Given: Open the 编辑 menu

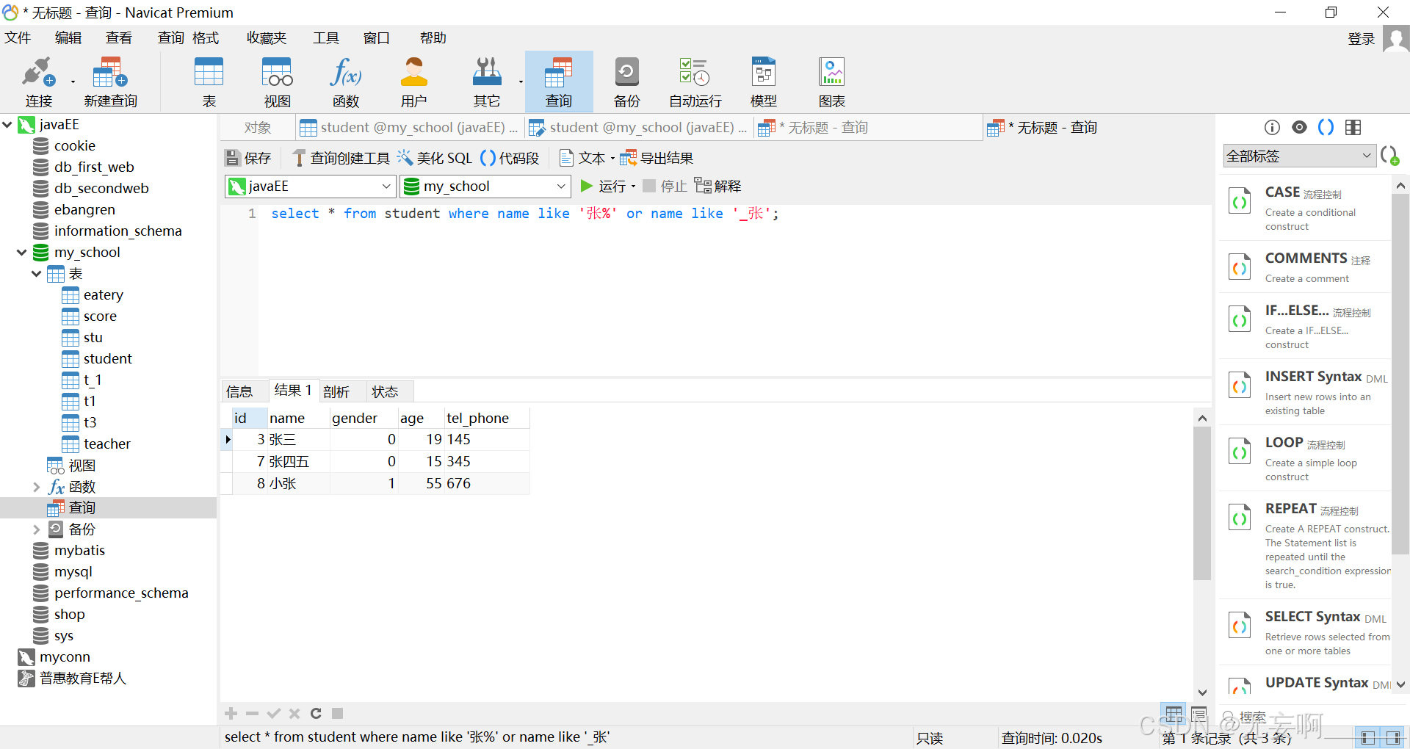Looking at the screenshot, I should pos(68,37).
